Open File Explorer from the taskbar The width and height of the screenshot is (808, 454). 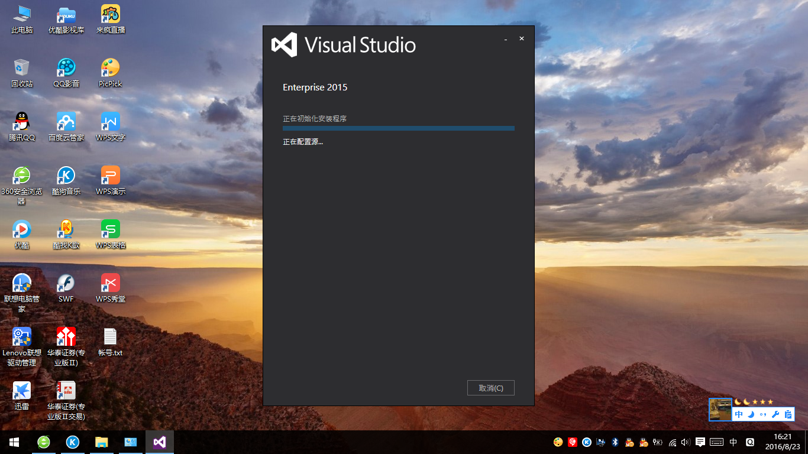click(102, 442)
